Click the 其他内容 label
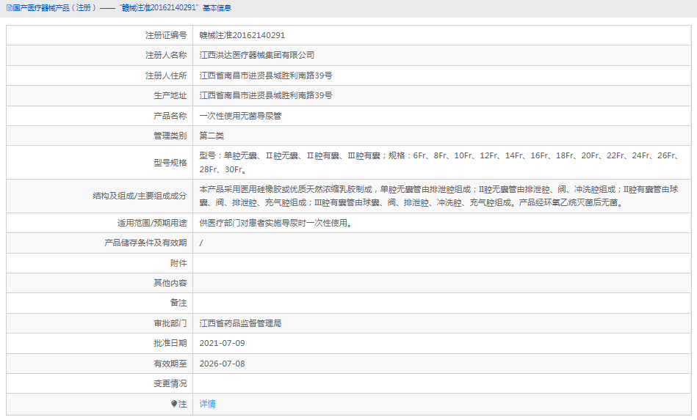The image size is (697, 420). coord(170,283)
